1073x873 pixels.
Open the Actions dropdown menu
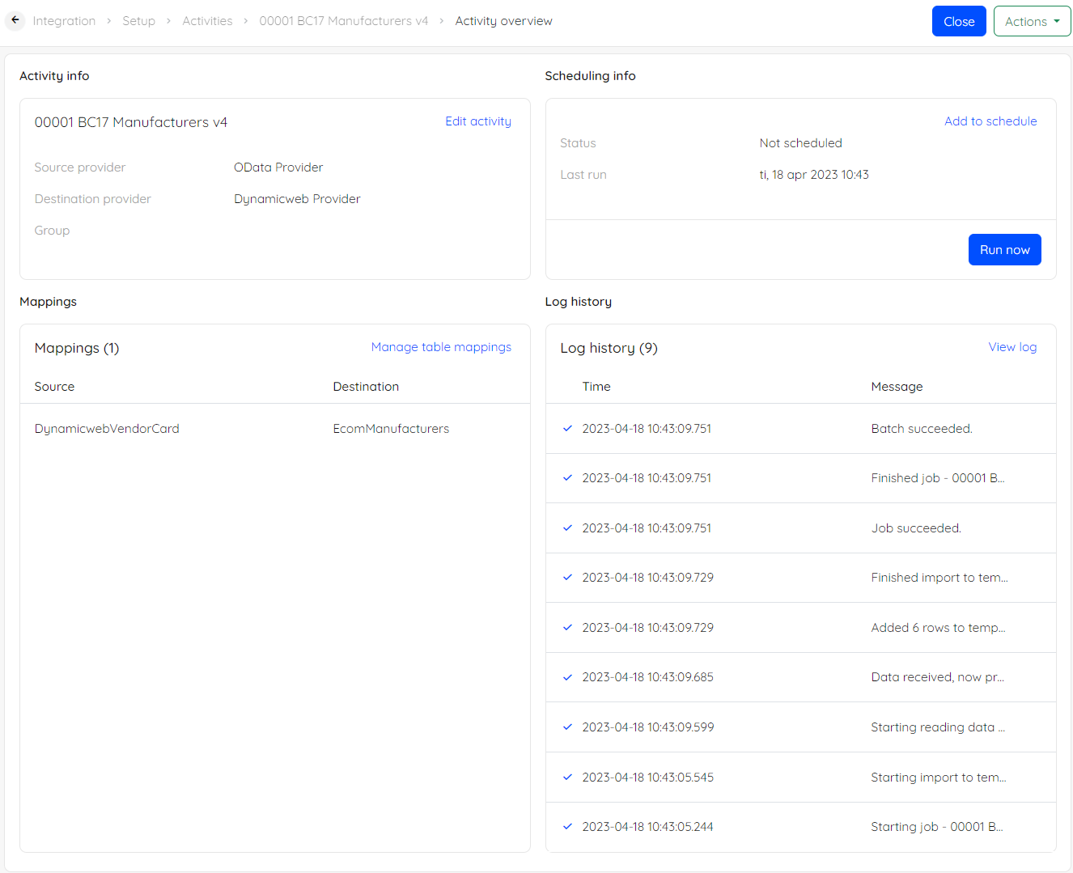(1032, 22)
